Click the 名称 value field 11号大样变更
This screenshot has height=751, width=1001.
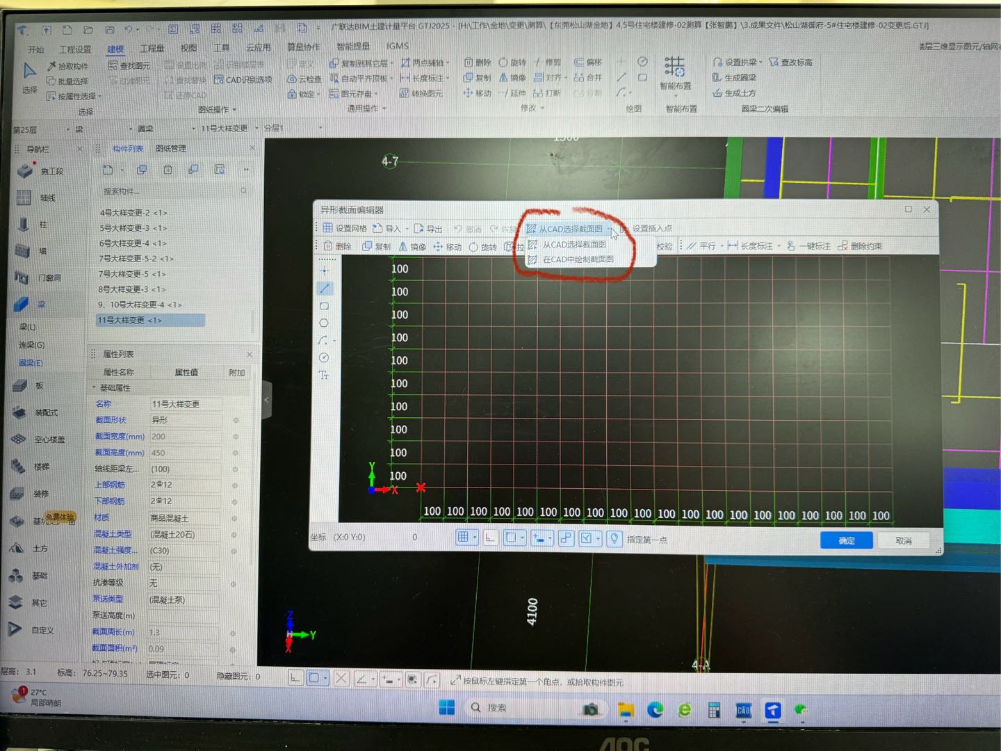(x=185, y=404)
